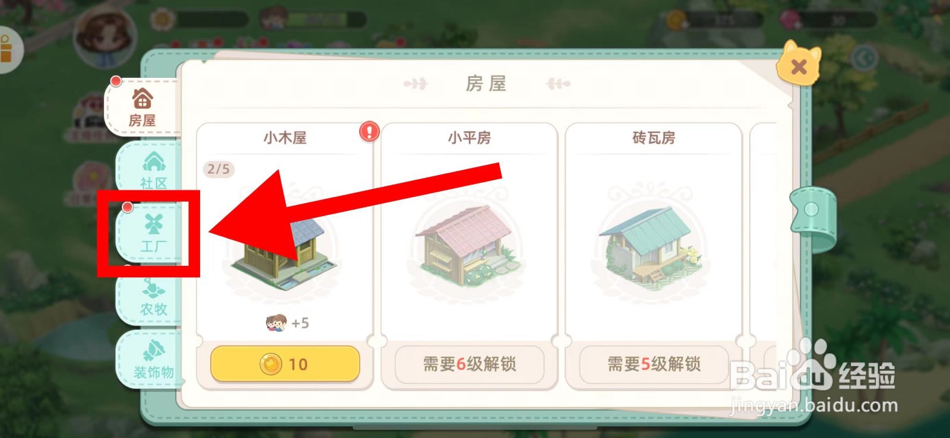The width and height of the screenshot is (950, 438).
Task: Click the pink gem currency icon
Action: pyautogui.click(x=791, y=20)
